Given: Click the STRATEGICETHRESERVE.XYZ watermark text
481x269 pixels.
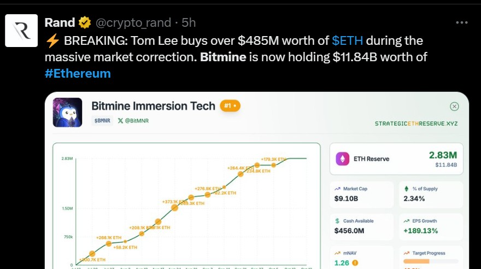Looking at the screenshot, I should coord(416,124).
